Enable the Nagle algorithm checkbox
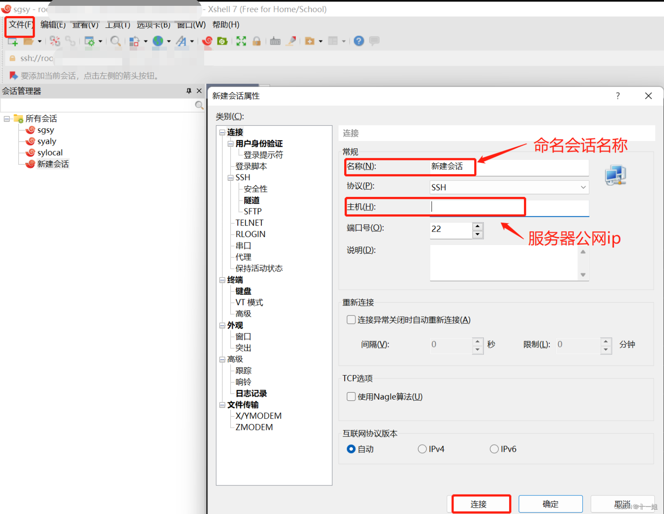 (351, 397)
